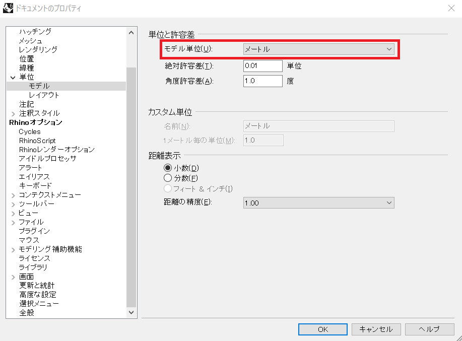Select ビュー in the tree
Image resolution: width=462 pixels, height=341 pixels.
tap(29, 213)
